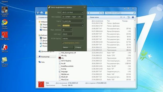Image resolution: width=163 pixels, height=92 pixels.
Task: Click the Mss32.dll file icon
Action: pos(60,77)
